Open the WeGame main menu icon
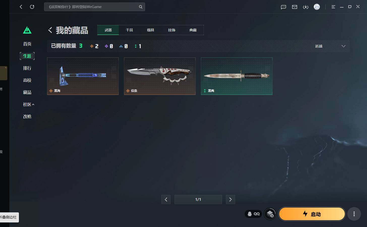 point(333,7)
